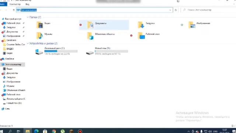The width and height of the screenshot is (236, 133).
Task: Collapse the Папки (7) group
Action: pos(28,17)
